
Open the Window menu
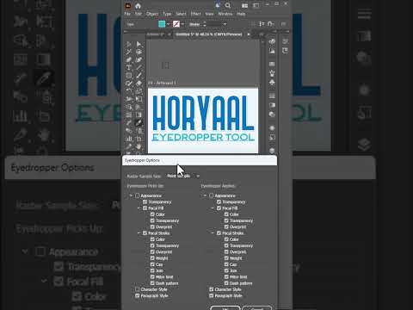pos(225,14)
